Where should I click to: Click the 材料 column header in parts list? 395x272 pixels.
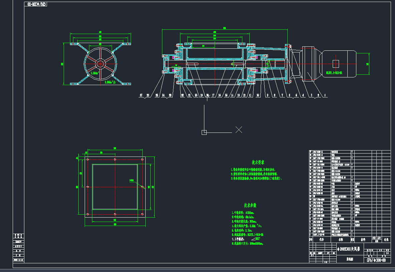pyautogui.click(x=362, y=240)
